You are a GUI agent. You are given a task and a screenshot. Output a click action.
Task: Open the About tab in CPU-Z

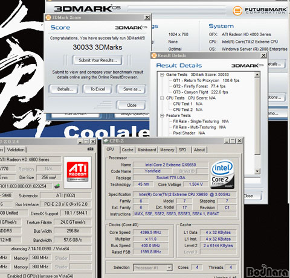[199, 150]
